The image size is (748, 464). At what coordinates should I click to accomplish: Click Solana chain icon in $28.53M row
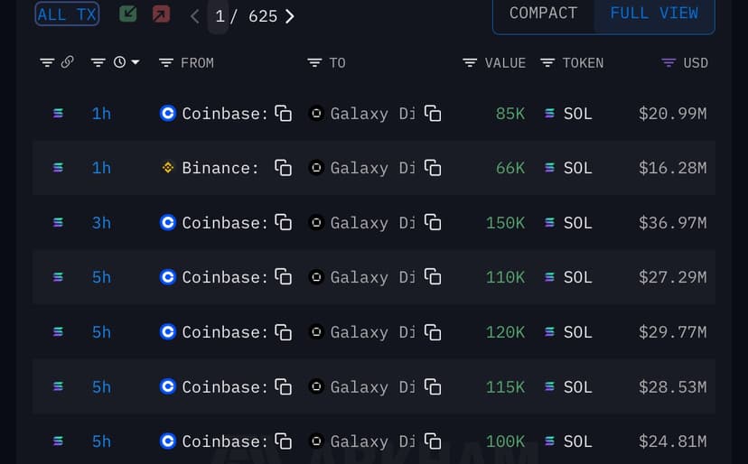coord(59,386)
